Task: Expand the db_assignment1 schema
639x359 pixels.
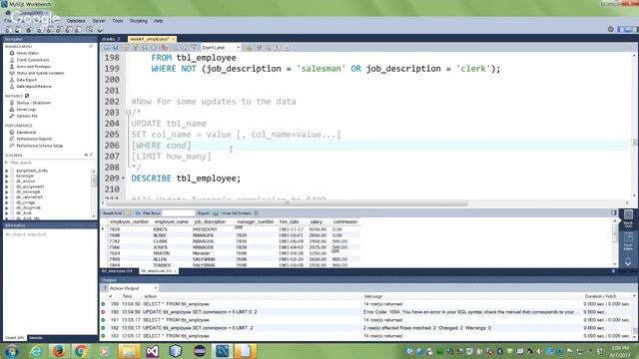Action: click(7, 186)
